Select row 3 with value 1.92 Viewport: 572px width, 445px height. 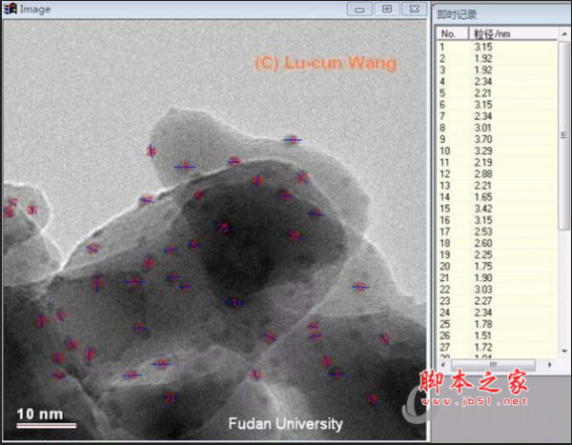[497, 70]
